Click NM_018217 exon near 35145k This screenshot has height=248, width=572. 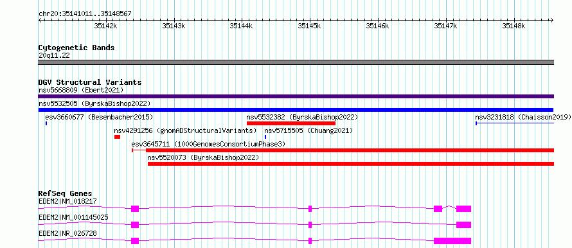click(x=310, y=209)
